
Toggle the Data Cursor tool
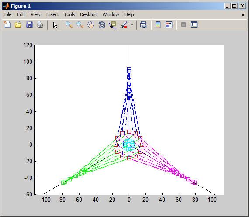[x=113, y=25]
